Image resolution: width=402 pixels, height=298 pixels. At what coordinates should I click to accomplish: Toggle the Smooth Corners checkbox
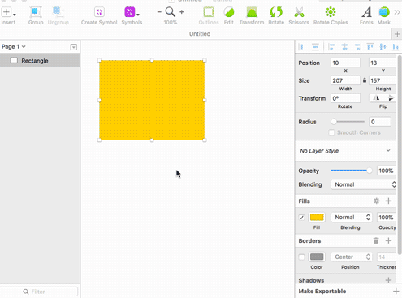[331, 132]
